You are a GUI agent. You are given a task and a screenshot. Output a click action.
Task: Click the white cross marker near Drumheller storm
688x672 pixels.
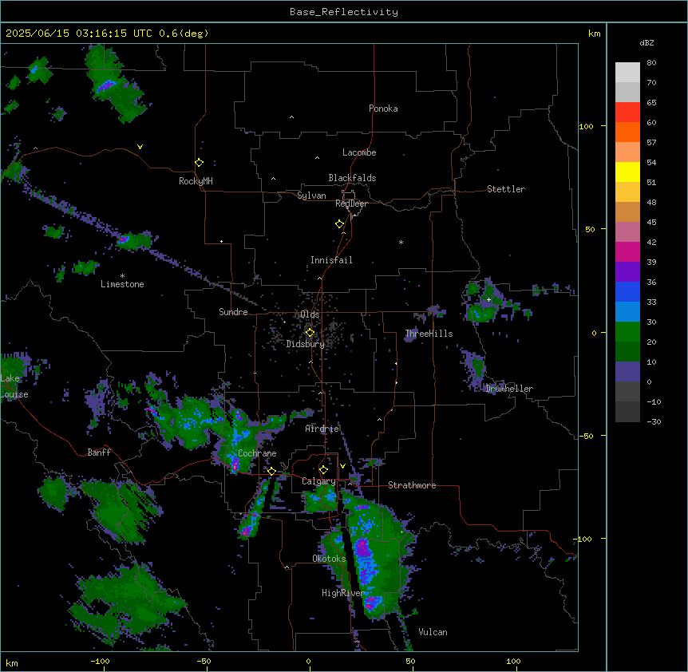click(x=488, y=299)
